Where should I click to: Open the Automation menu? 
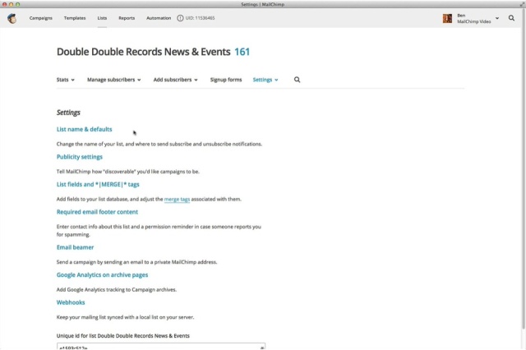tap(159, 18)
